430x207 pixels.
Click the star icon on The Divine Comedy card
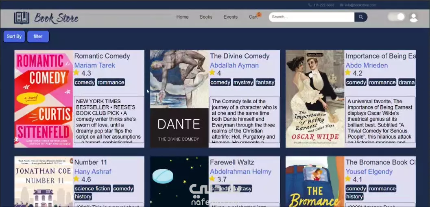pyautogui.click(x=212, y=72)
